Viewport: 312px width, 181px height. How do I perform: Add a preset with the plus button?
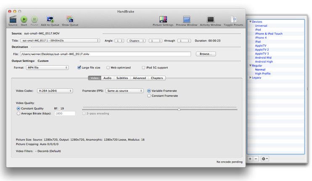point(250,159)
